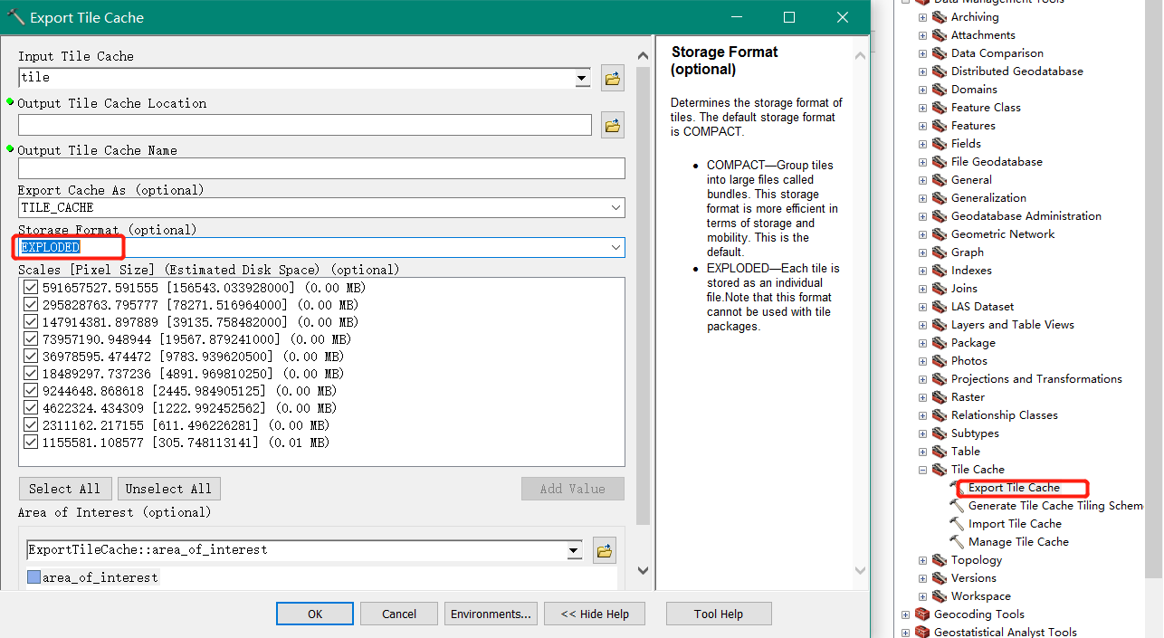Uncheck scale 9244648.868618
The height and width of the screenshot is (638, 1164).
pyautogui.click(x=32, y=391)
